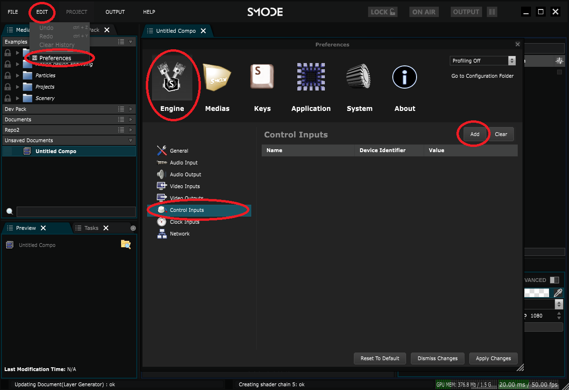Expand the Dev Pack section arrow
This screenshot has width=569, height=390.
pos(131,109)
